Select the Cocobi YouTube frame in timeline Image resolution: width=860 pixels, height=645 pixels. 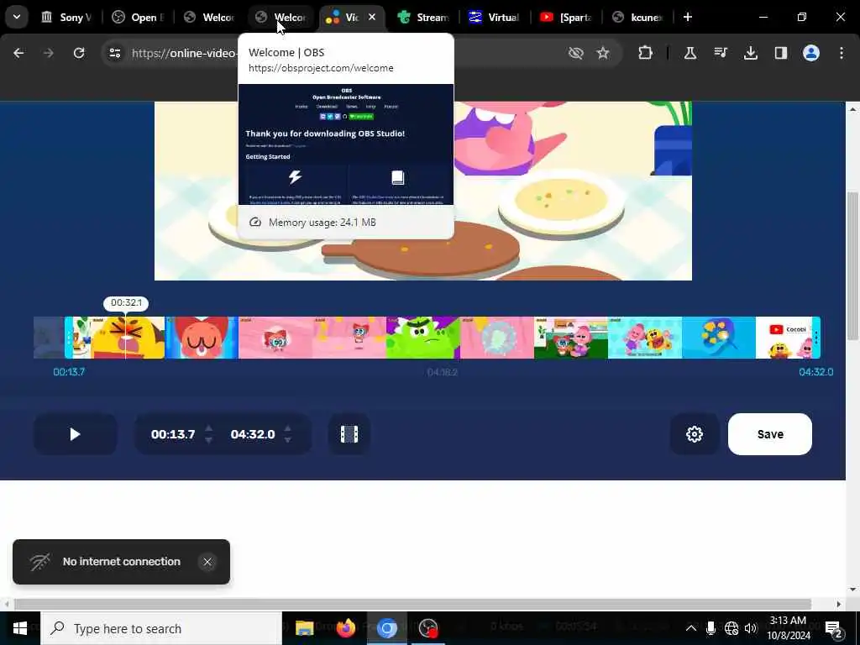[784, 338]
